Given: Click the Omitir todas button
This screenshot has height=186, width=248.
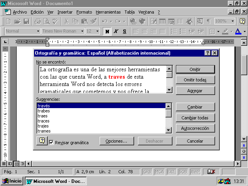Looking at the screenshot, I should [195, 80].
